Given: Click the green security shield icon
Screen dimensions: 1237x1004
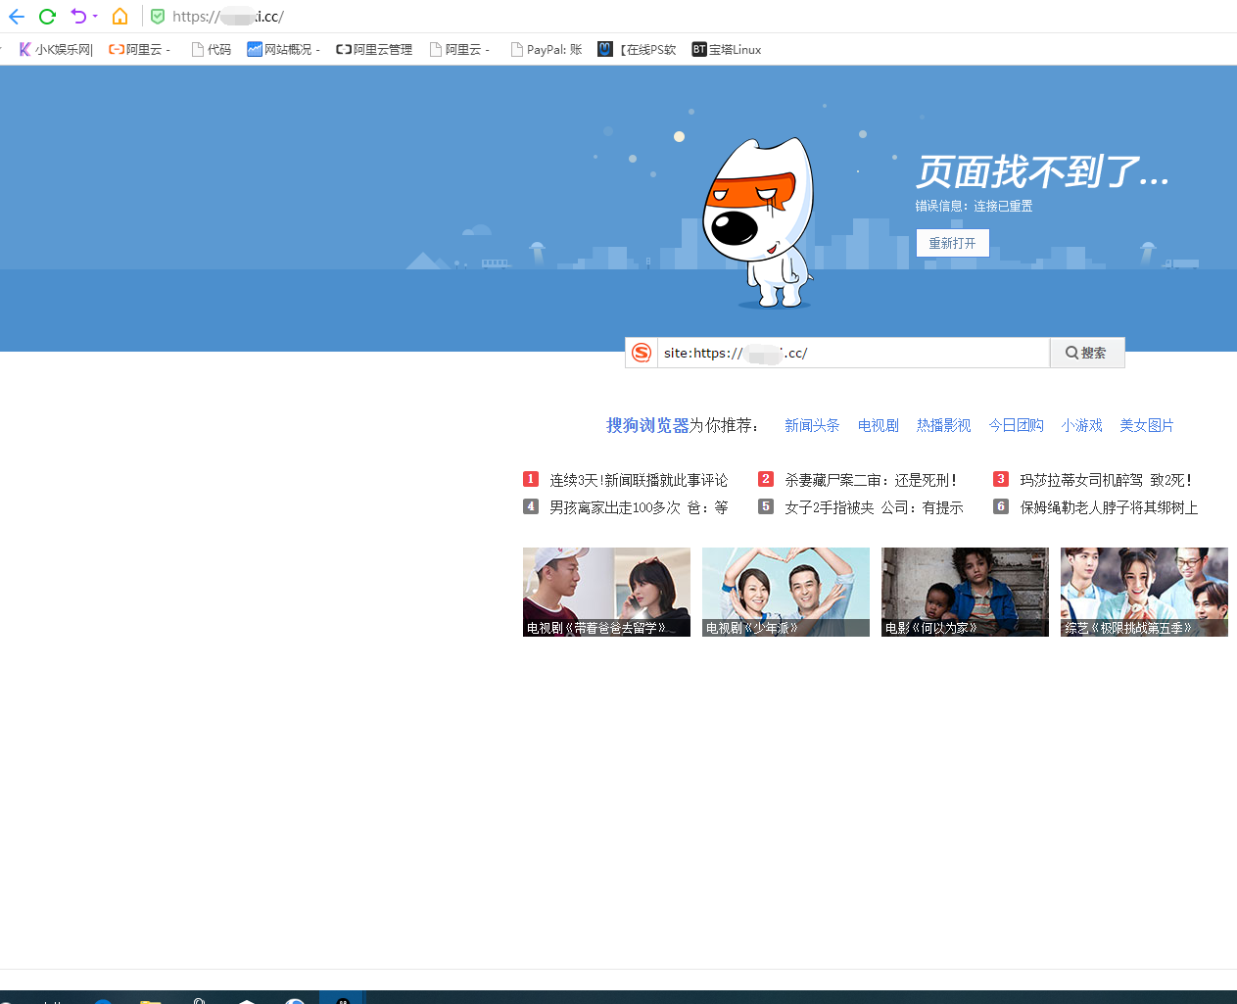Looking at the screenshot, I should point(158,17).
